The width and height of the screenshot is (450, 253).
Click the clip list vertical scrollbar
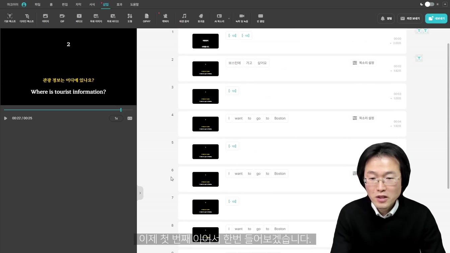coord(448,116)
